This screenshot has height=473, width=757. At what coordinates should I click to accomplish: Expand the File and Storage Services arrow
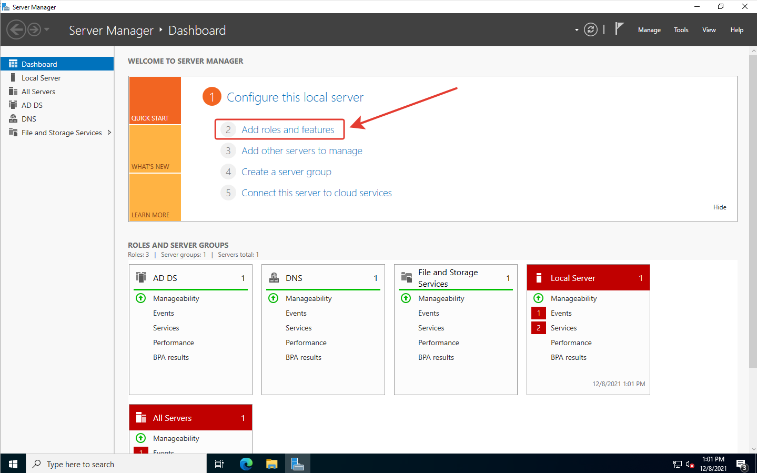point(109,133)
